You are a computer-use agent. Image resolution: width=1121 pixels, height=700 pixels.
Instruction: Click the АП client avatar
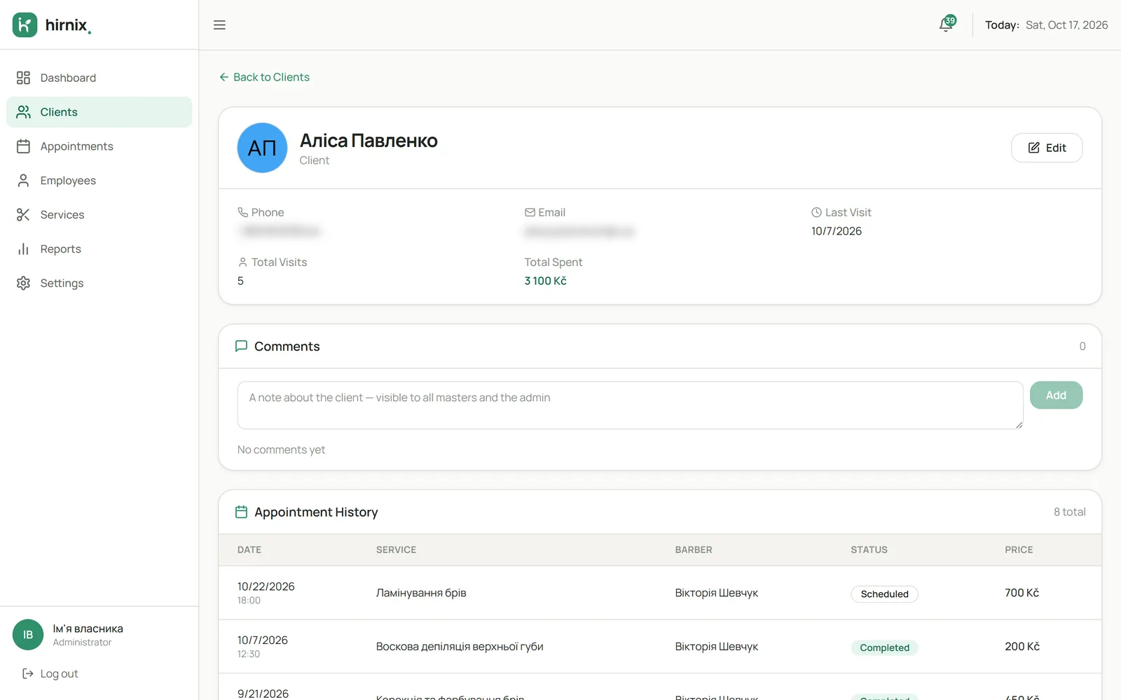coord(262,148)
